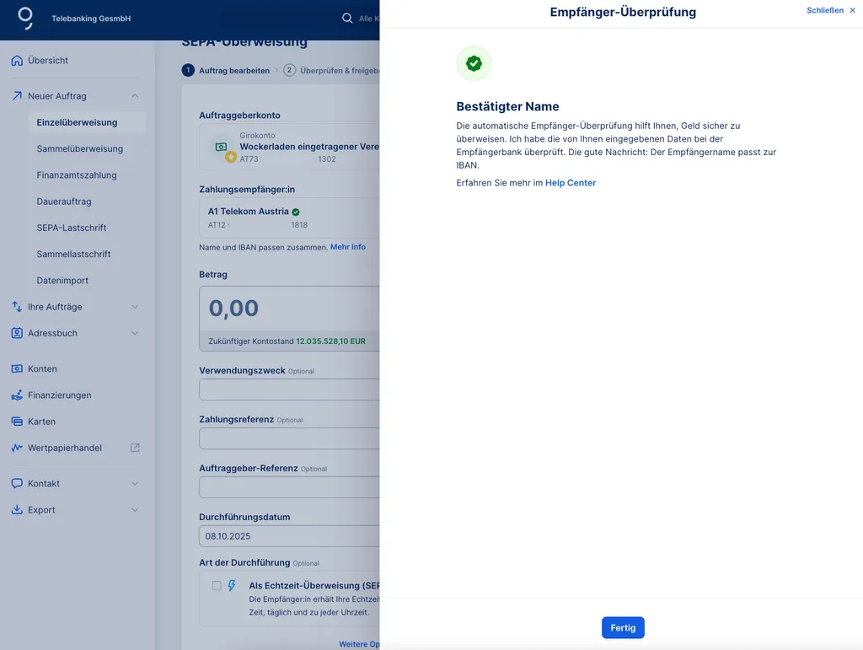The width and height of the screenshot is (863, 650).
Task: Click the Karten card icon
Action: tap(17, 422)
